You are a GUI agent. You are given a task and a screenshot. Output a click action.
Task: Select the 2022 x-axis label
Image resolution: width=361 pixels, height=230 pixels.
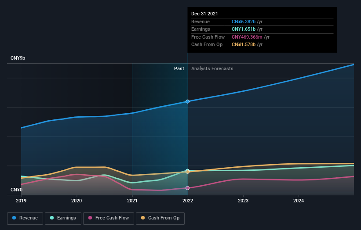pos(188,201)
